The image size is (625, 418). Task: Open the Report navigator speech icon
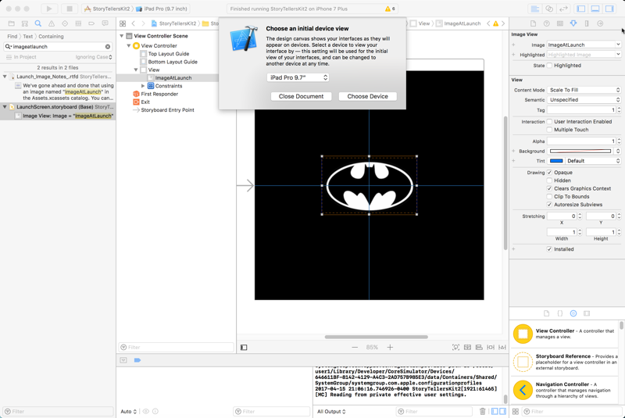[x=105, y=23]
